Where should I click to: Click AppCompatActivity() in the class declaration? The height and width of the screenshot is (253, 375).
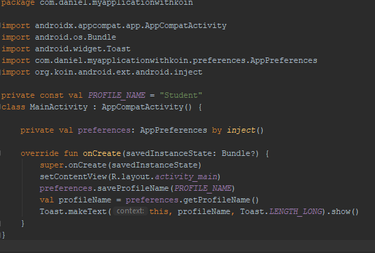click(x=146, y=107)
